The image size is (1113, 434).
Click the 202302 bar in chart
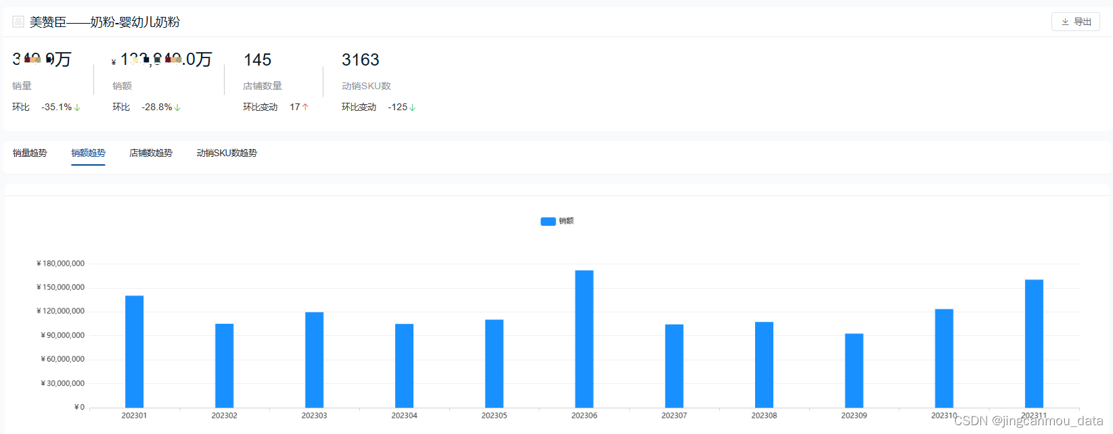coord(224,366)
